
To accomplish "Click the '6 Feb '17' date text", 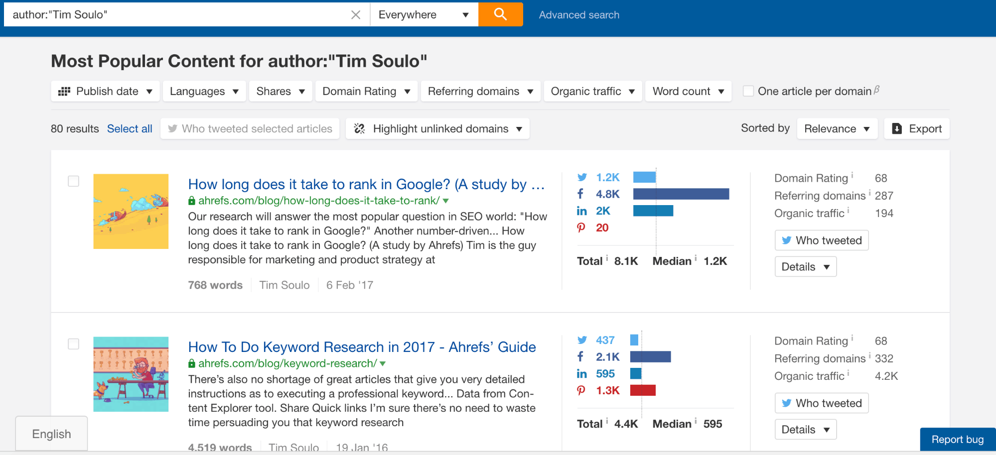I will (350, 285).
